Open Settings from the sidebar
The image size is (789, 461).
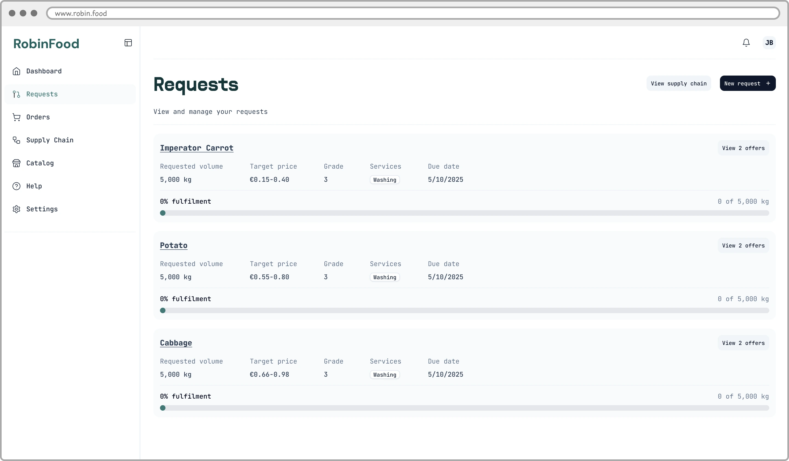(70, 209)
